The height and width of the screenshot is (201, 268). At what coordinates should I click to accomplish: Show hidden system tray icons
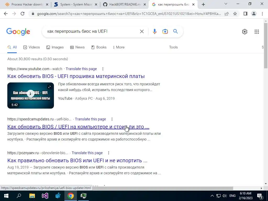(x=212, y=196)
